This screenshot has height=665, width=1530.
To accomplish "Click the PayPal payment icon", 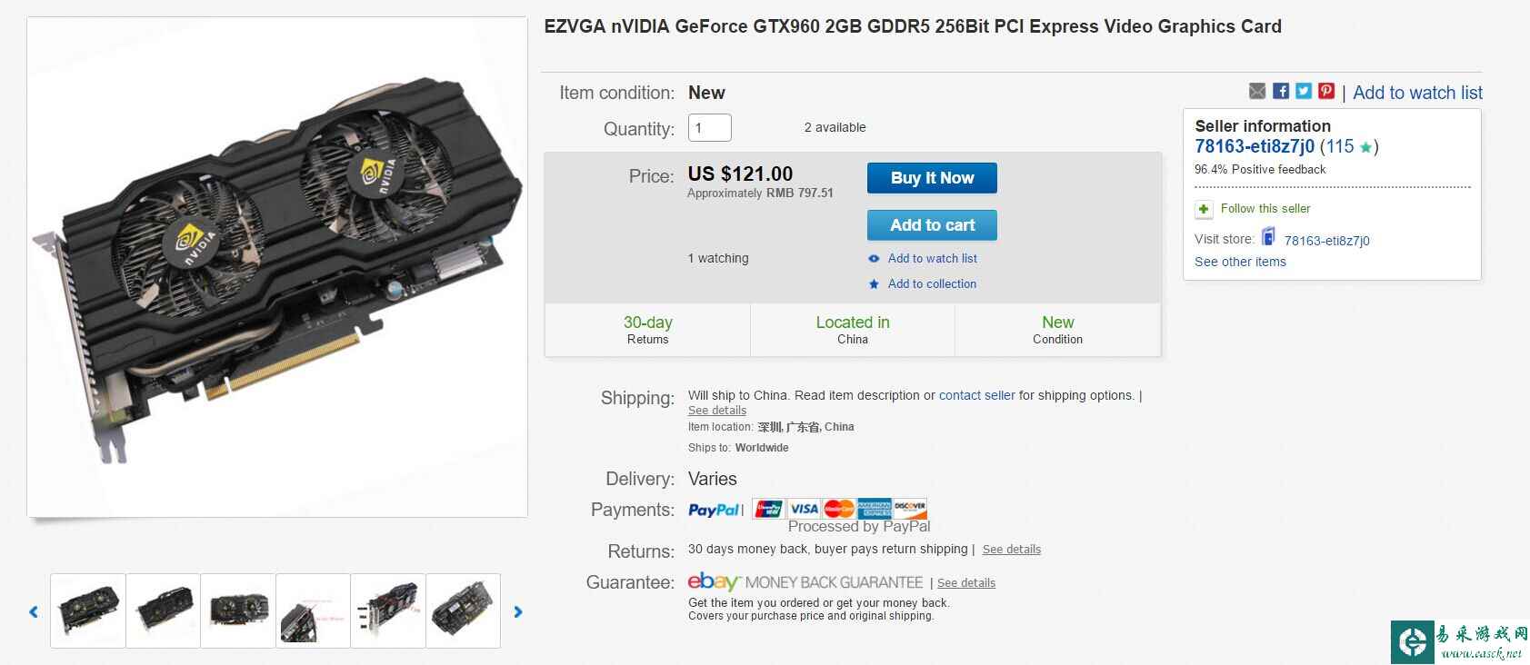I will point(715,510).
